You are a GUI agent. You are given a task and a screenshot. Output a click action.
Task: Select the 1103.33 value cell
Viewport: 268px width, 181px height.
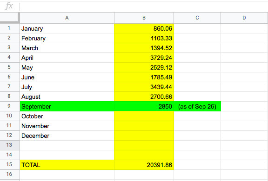tap(144, 38)
